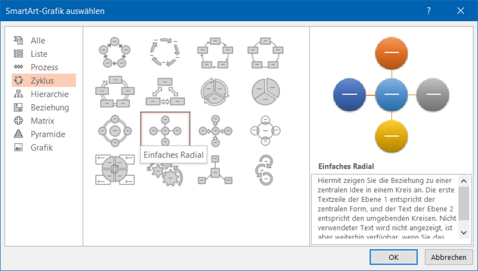This screenshot has height=271, width=478.
Task: Choose the Text Cycle layout with curved arrows
Action: [x=165, y=52]
